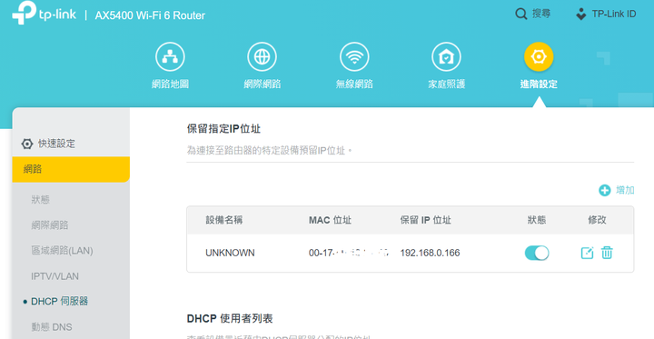
Task: Open DHCP 伺服器 in the sidebar
Action: pyautogui.click(x=59, y=302)
